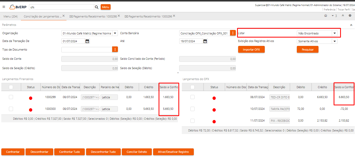The image size is (355, 163).
Task: Expand the Listar dropdown
Action: 334,33
